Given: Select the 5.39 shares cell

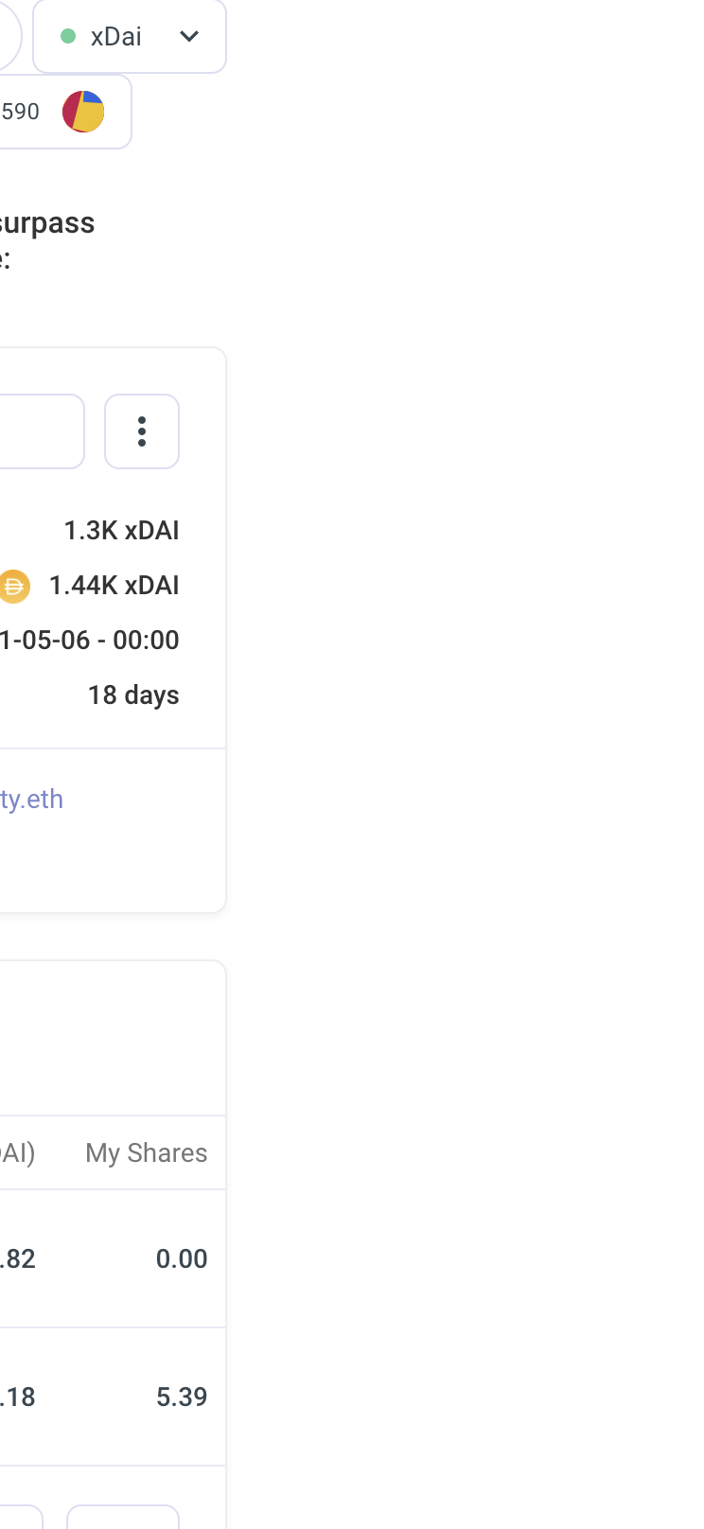Looking at the screenshot, I should (x=181, y=1397).
